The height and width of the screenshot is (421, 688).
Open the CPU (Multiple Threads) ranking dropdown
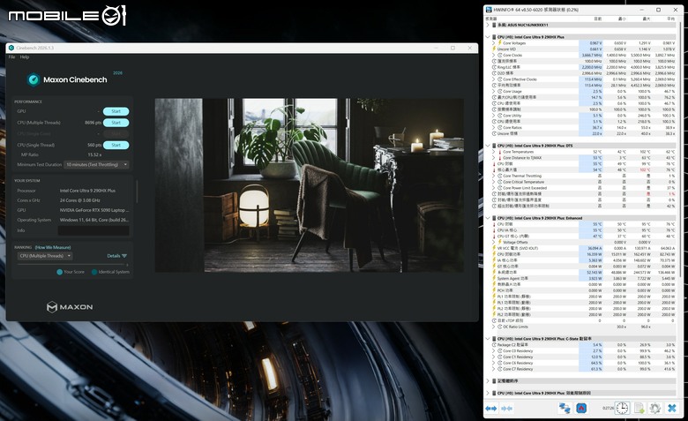pos(45,256)
